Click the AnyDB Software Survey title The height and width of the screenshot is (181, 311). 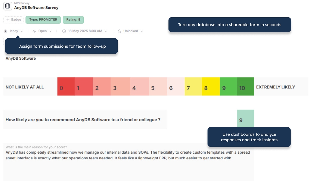click(x=36, y=8)
